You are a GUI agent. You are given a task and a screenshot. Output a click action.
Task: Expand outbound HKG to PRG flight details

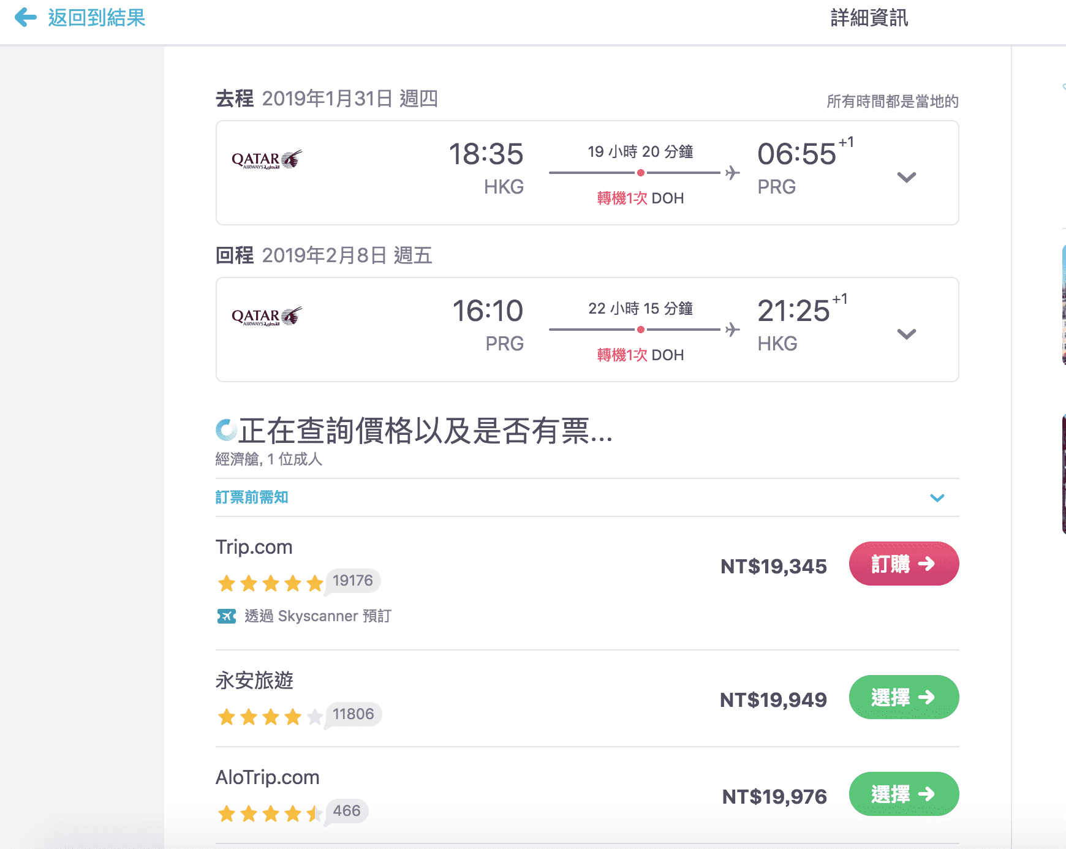[906, 177]
